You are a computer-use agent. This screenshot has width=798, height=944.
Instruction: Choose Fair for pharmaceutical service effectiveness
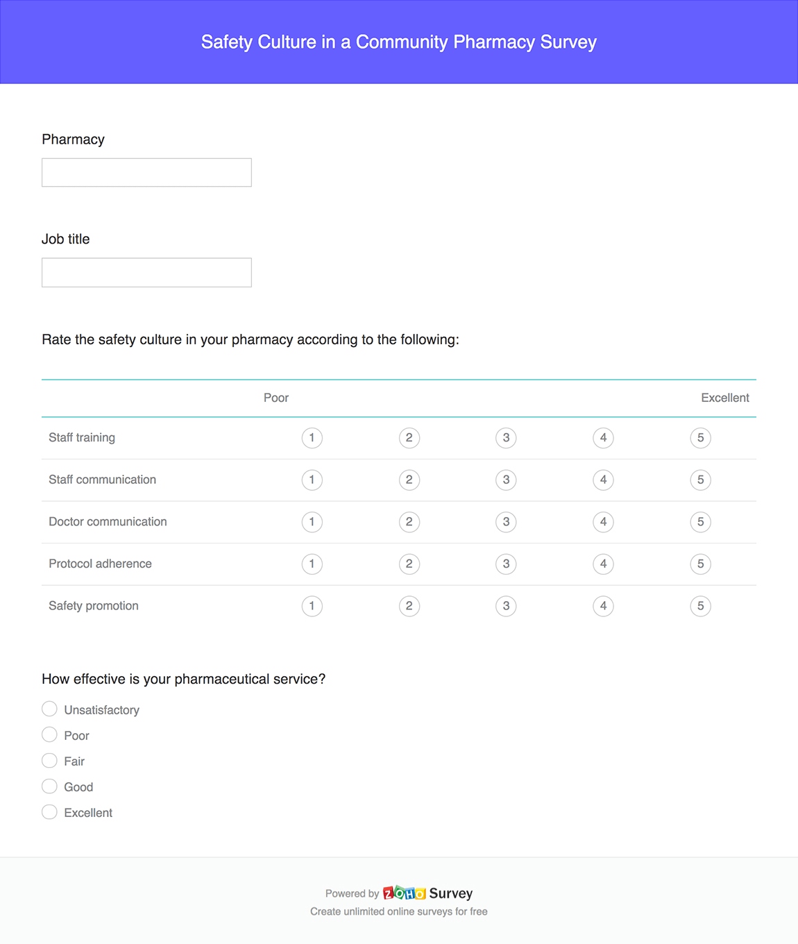pos(49,760)
